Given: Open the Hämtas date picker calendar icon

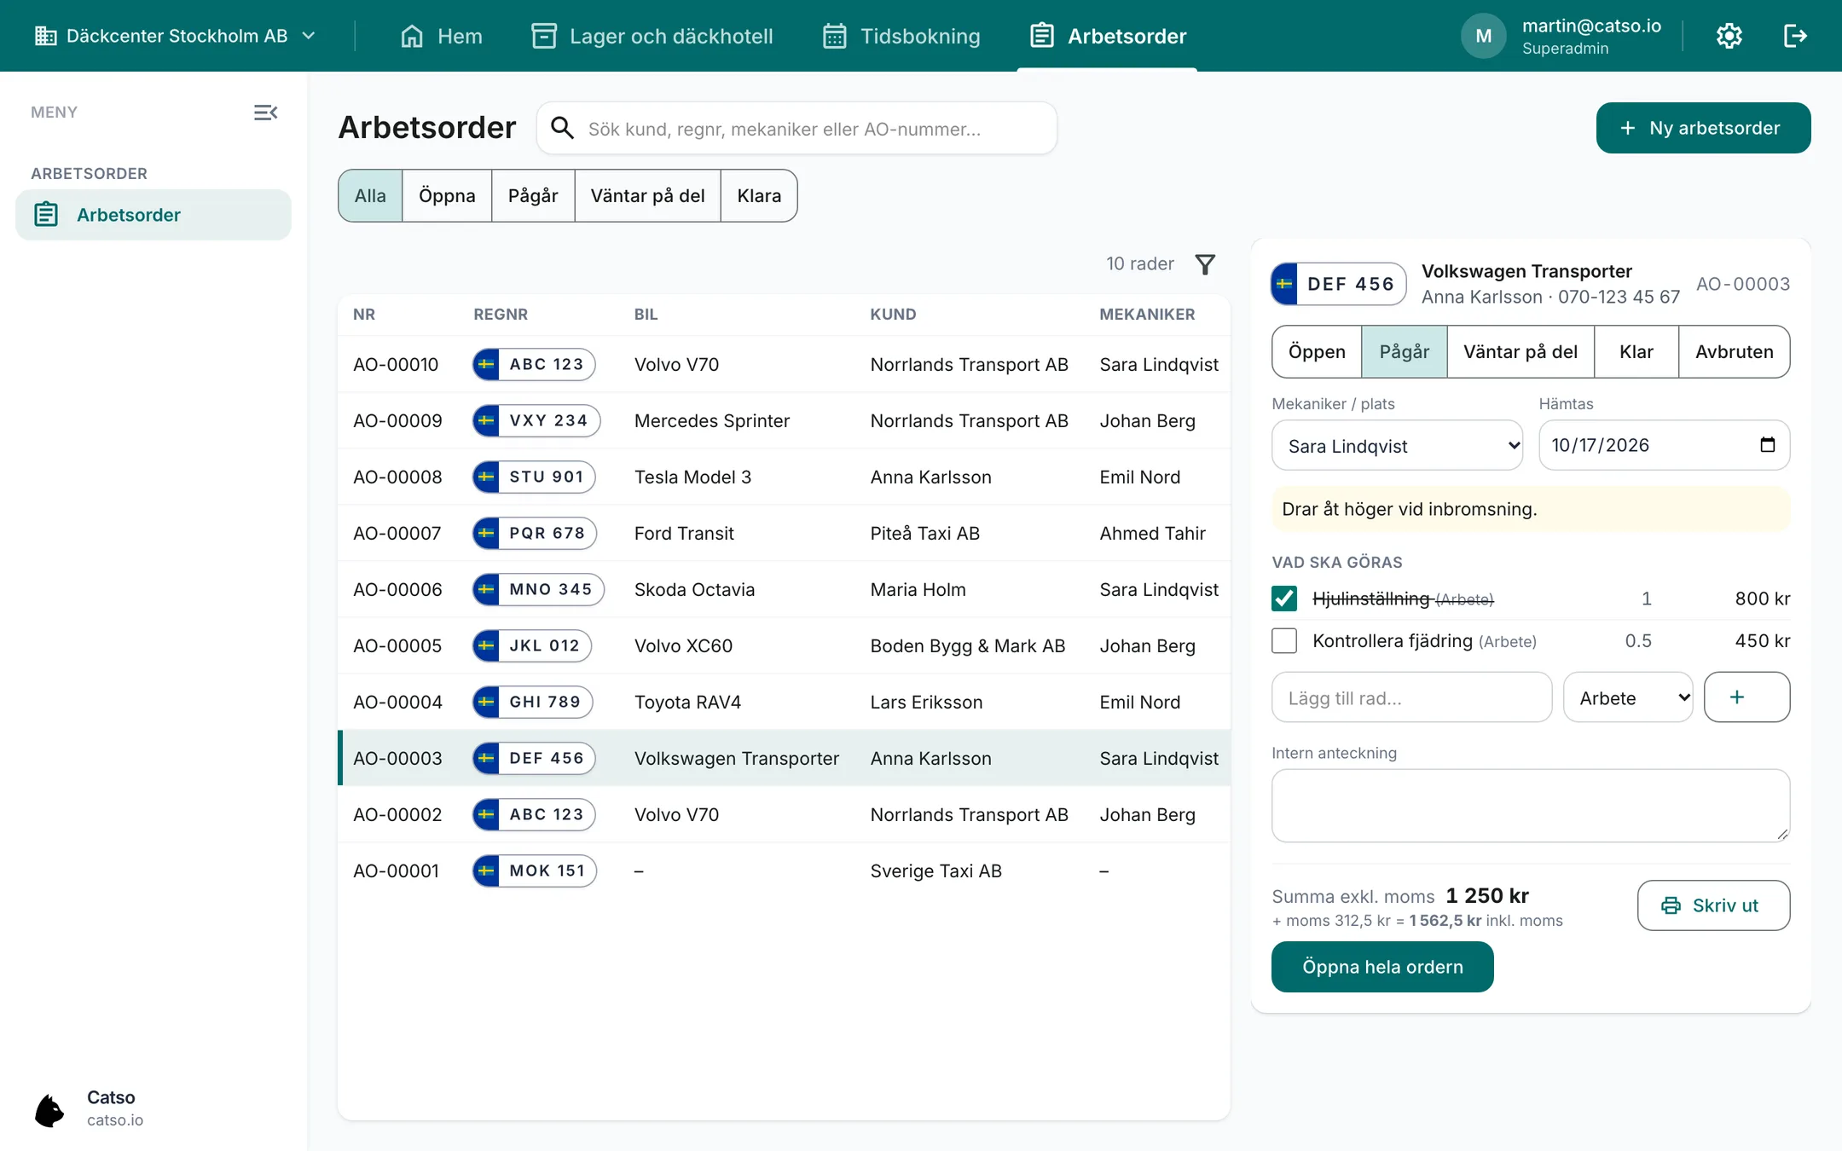Looking at the screenshot, I should [1767, 444].
